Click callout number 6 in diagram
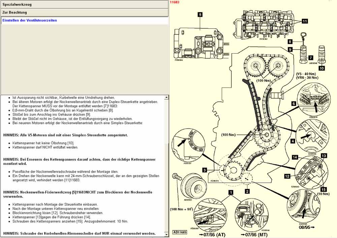Image resolution: width=337 pixels, height=238 pixels. click(294, 104)
